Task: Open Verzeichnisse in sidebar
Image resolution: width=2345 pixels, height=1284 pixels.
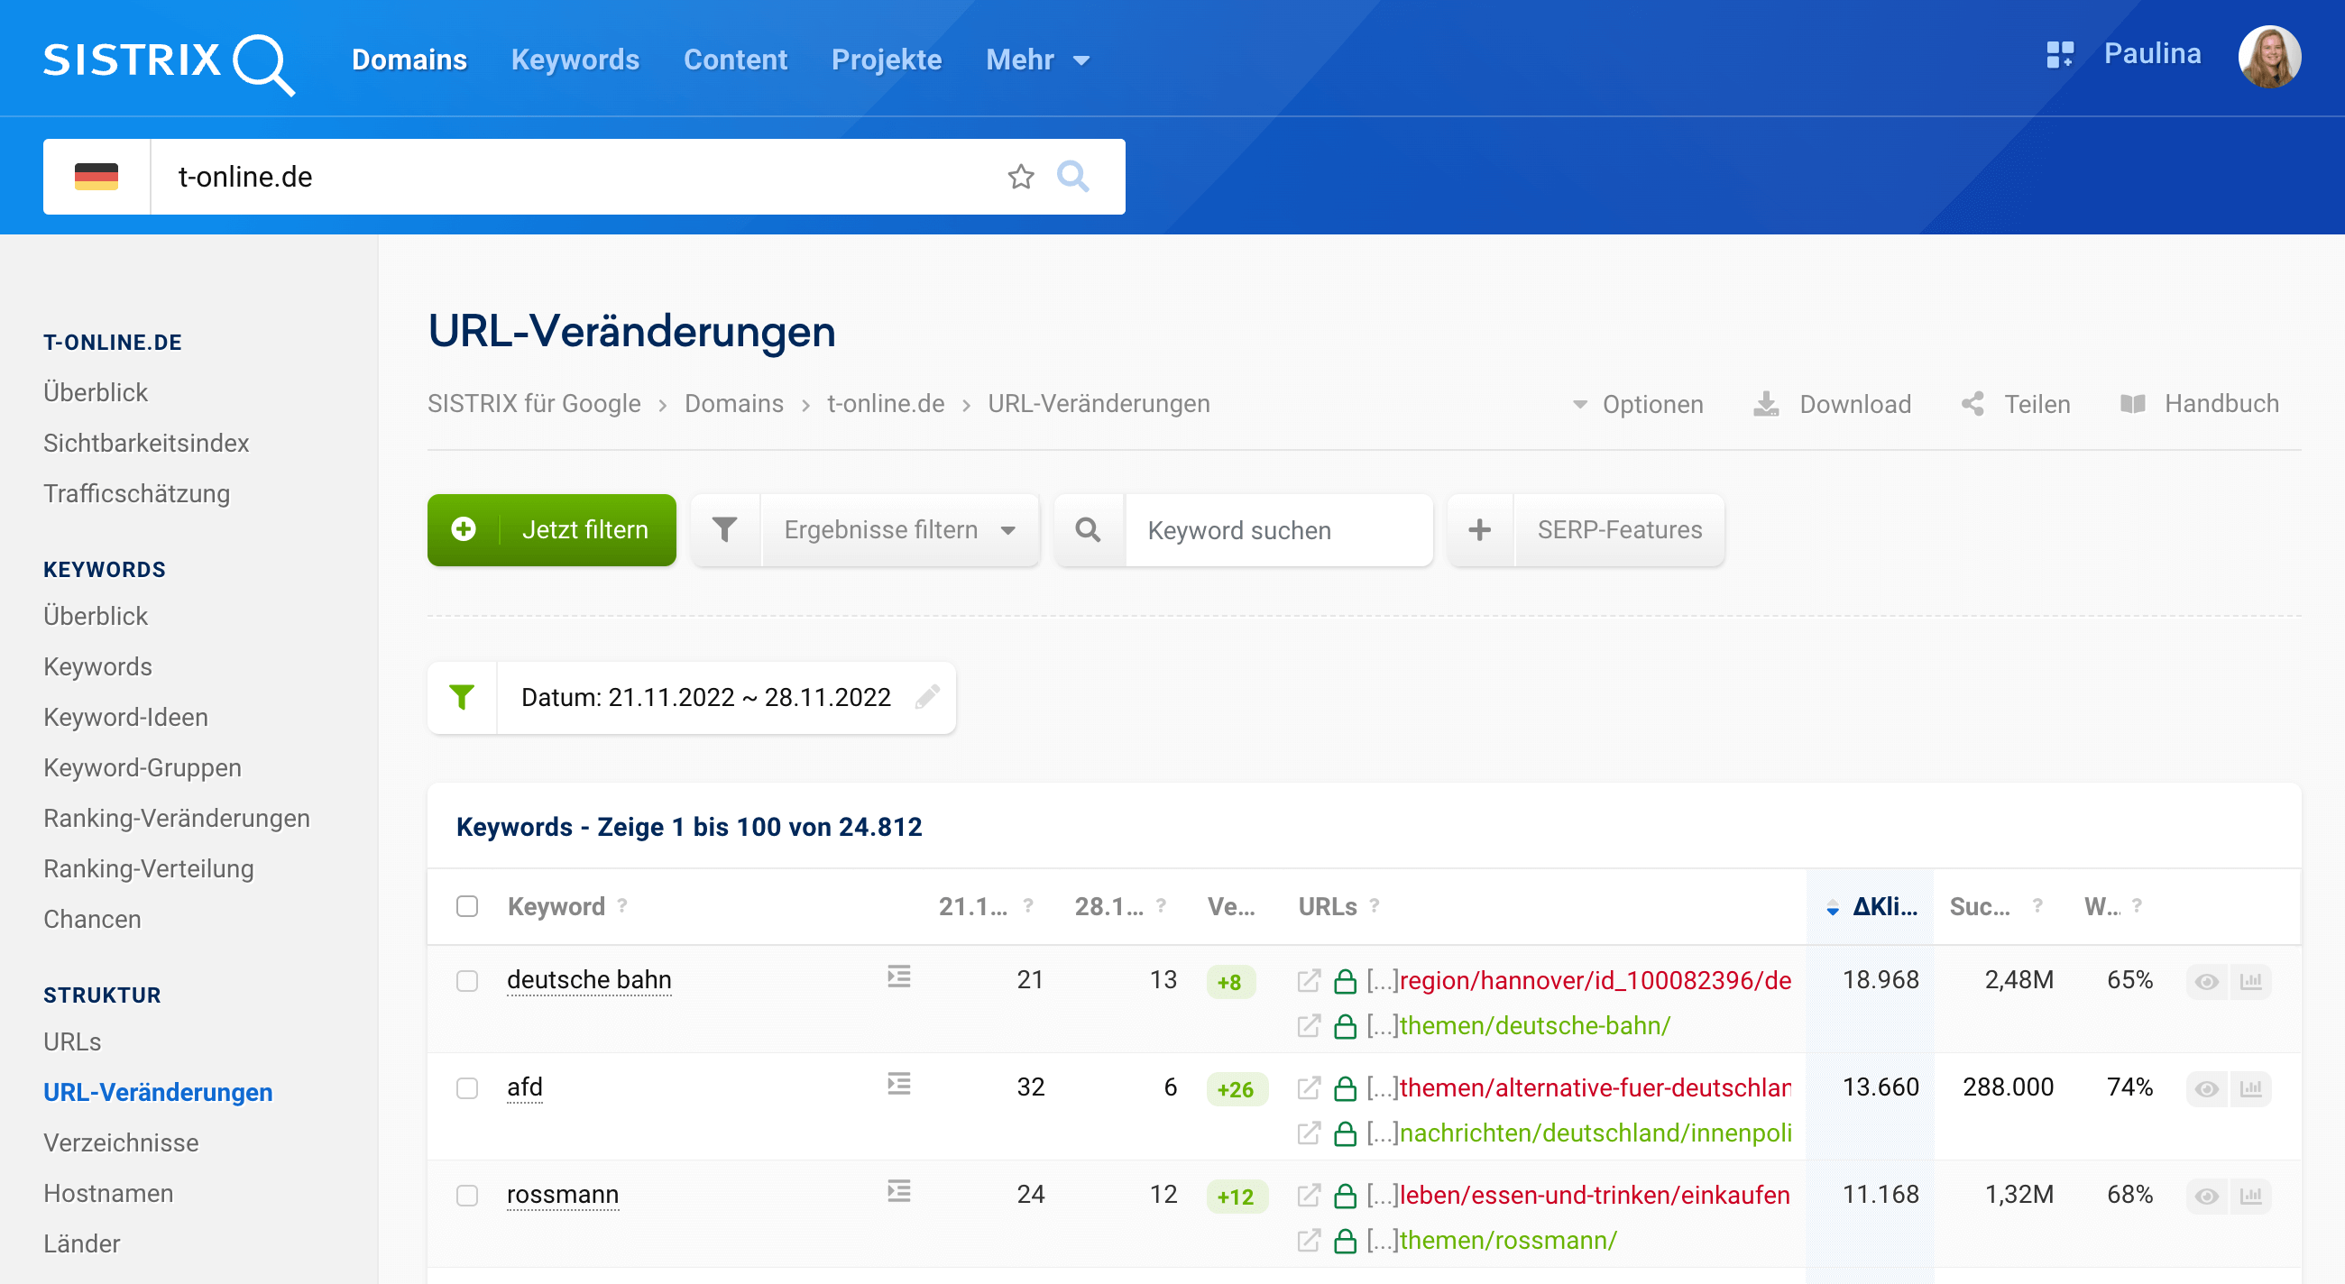Action: [x=121, y=1143]
